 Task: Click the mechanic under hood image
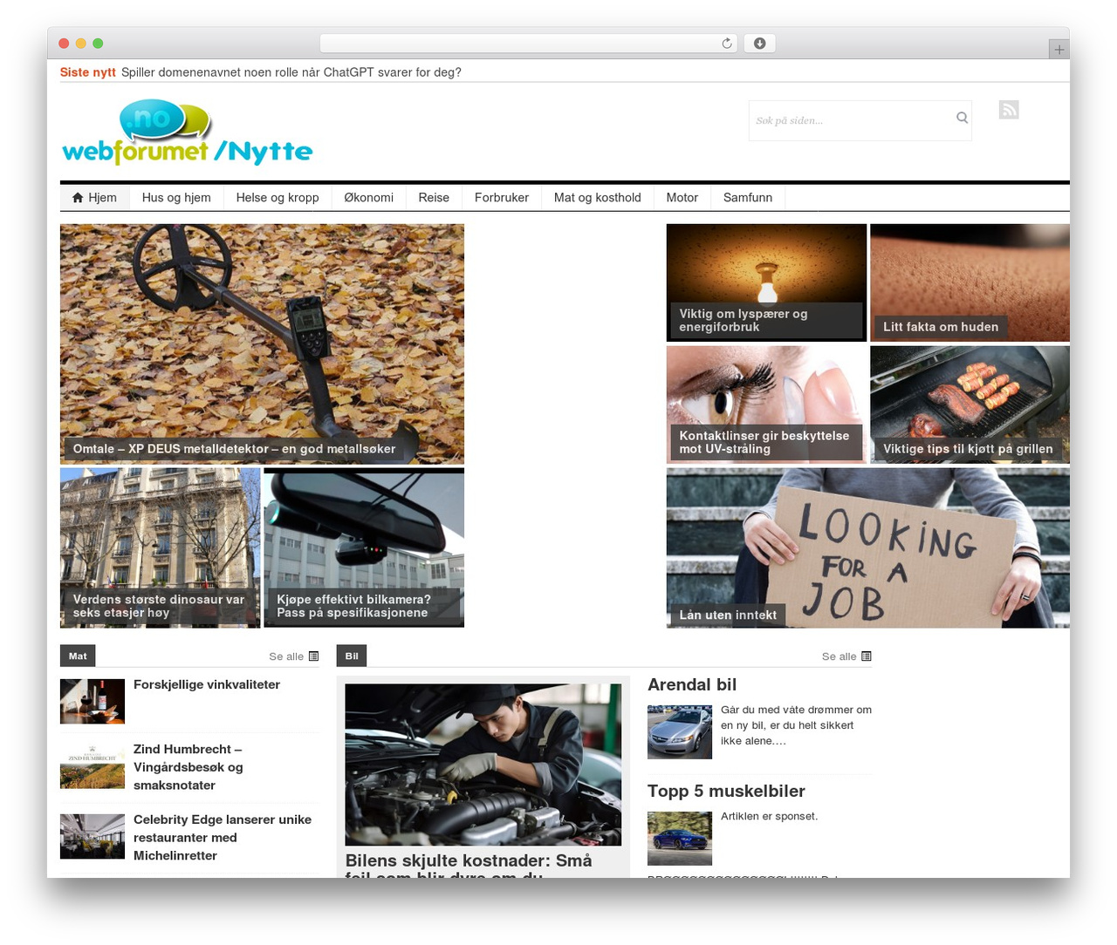tap(483, 765)
